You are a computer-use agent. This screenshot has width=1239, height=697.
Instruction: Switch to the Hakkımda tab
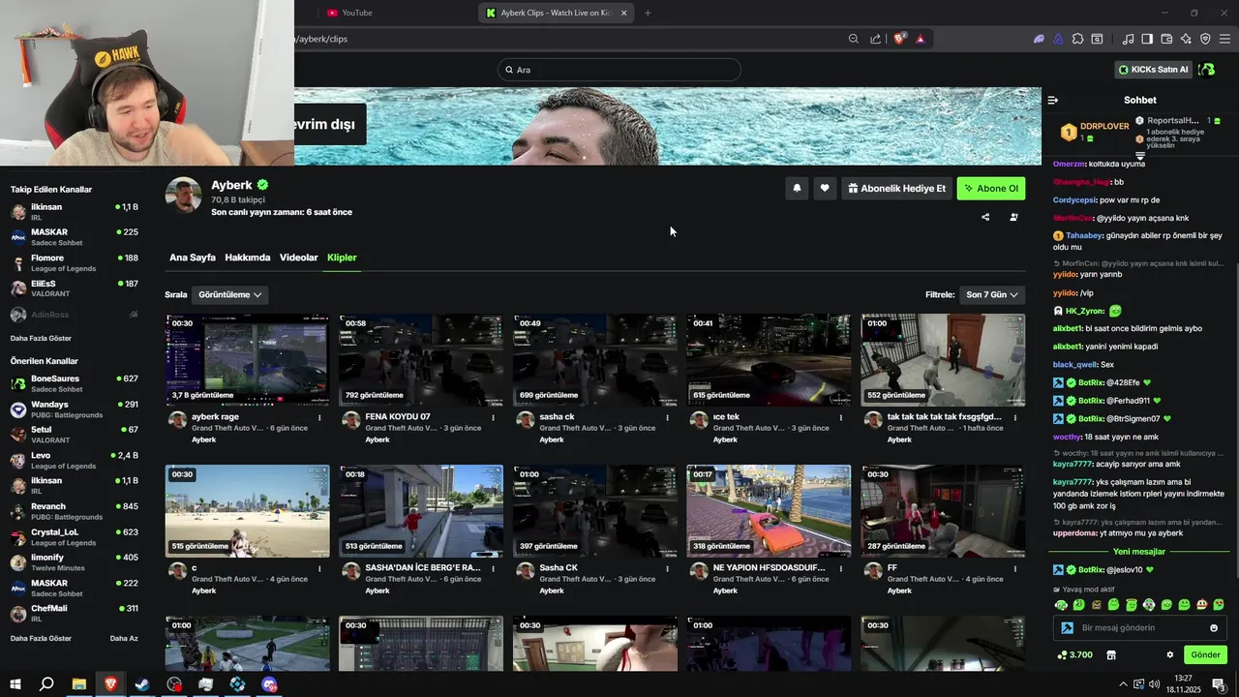[x=248, y=258]
